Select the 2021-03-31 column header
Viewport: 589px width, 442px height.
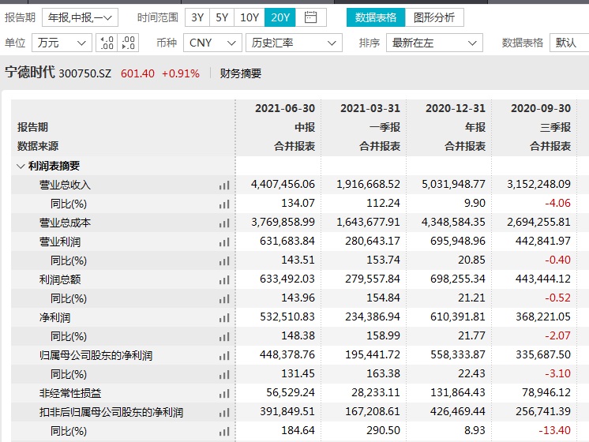pos(370,109)
